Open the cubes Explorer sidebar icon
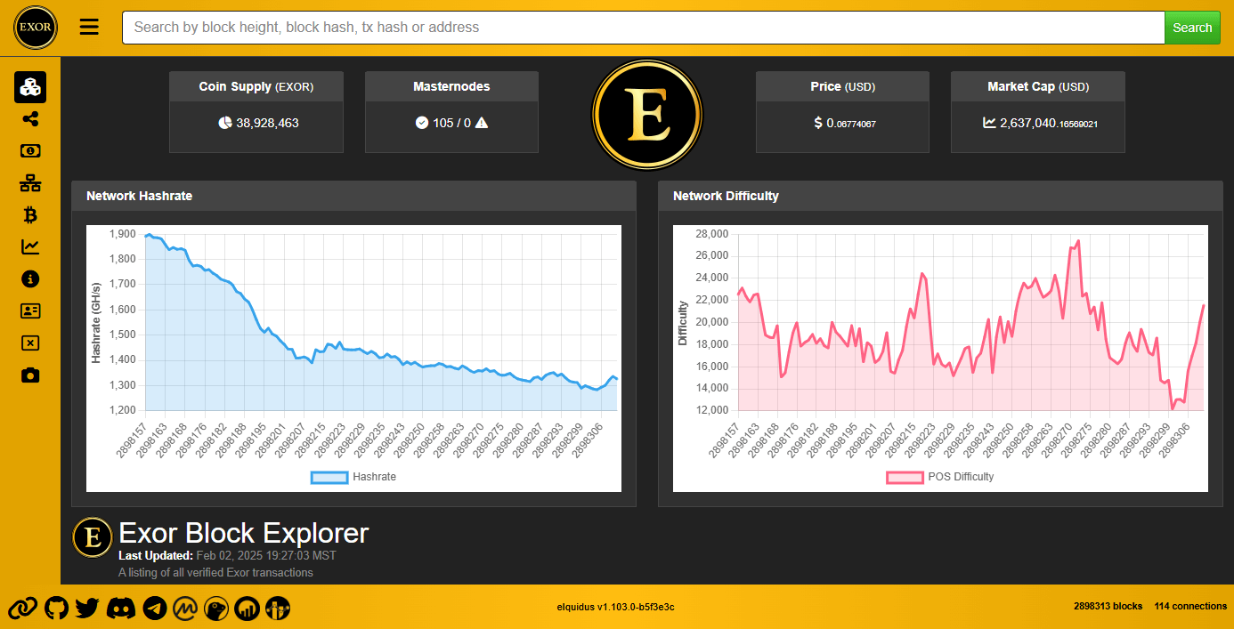This screenshot has width=1234, height=629. tap(30, 87)
